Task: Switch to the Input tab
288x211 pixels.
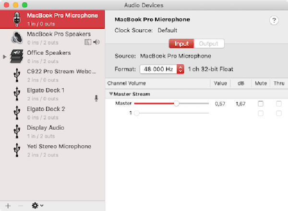Action: (181, 44)
